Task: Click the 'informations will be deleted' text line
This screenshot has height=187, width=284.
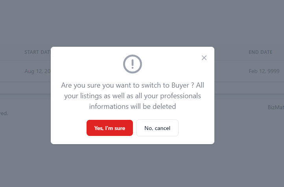Action: tap(132, 106)
